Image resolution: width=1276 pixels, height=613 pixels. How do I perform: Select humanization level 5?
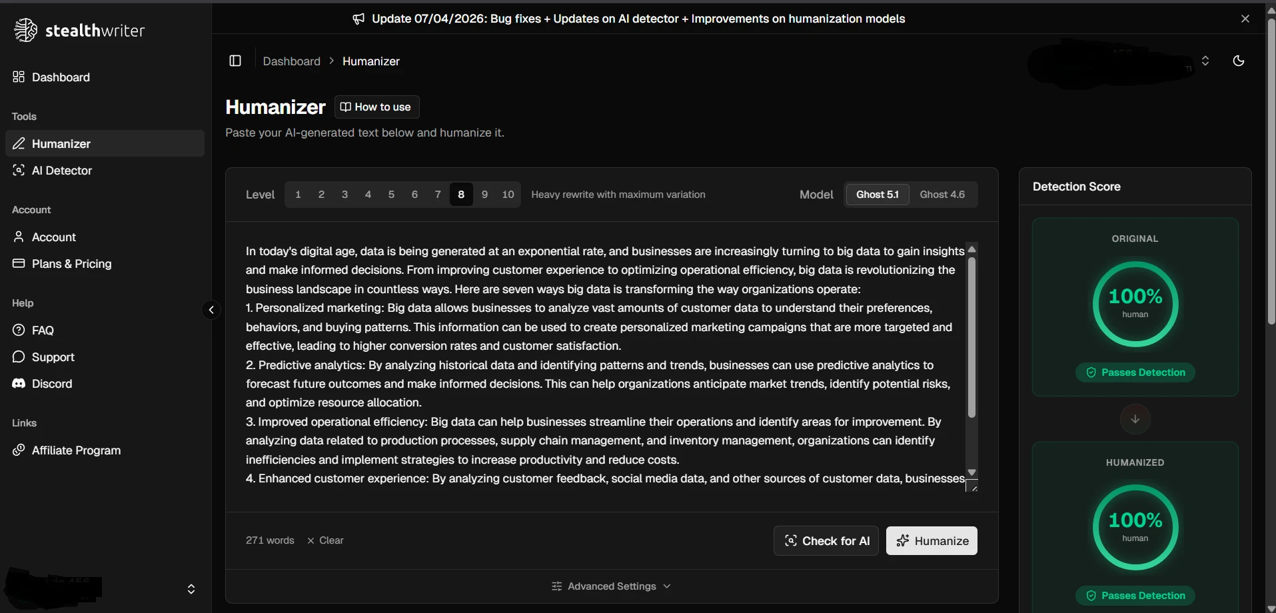pyautogui.click(x=391, y=194)
